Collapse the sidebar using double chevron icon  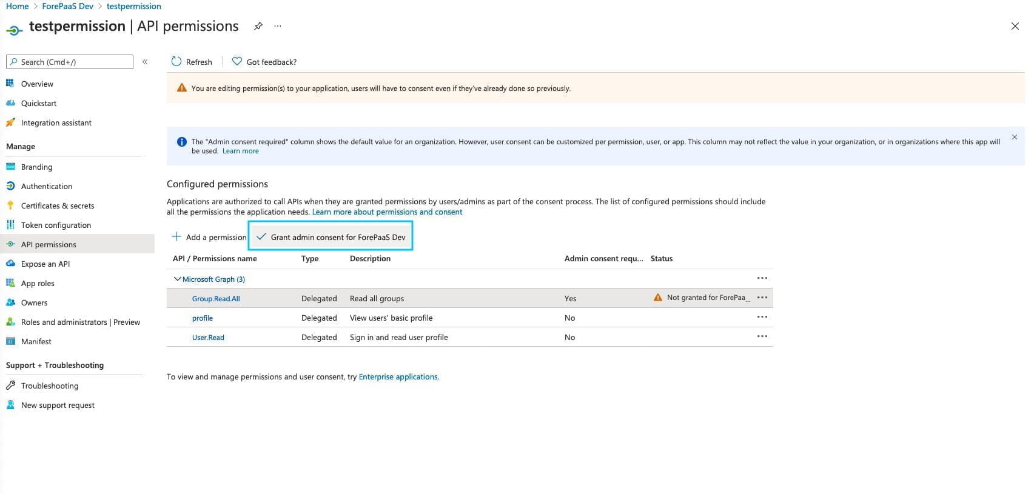(145, 62)
